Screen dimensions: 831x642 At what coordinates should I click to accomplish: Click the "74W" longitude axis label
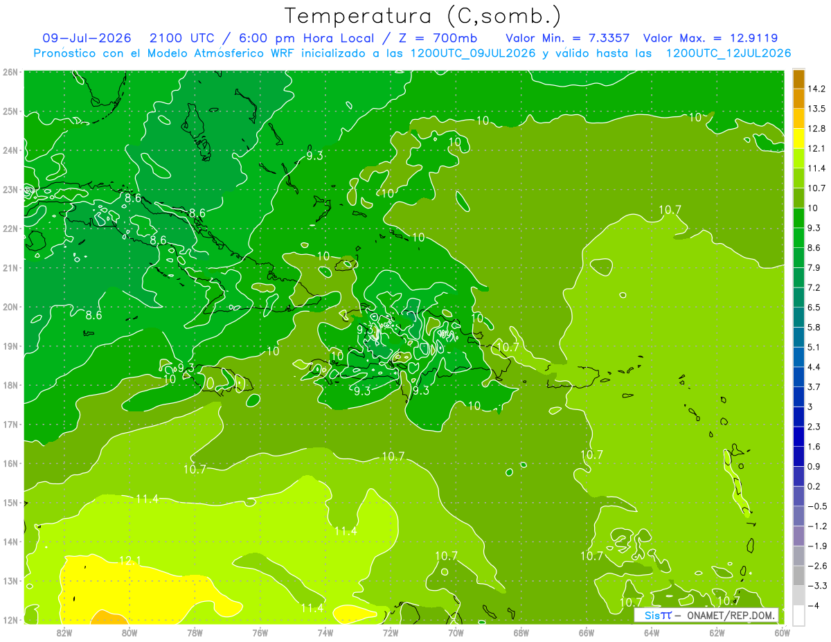325,633
